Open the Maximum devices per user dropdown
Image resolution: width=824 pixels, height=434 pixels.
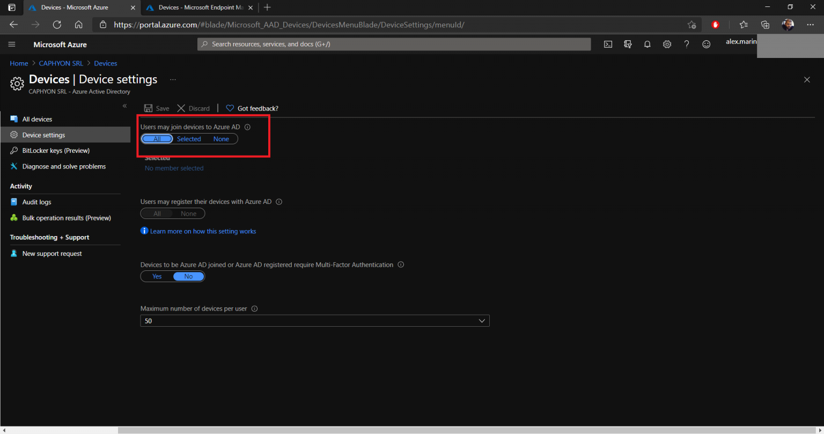click(482, 320)
